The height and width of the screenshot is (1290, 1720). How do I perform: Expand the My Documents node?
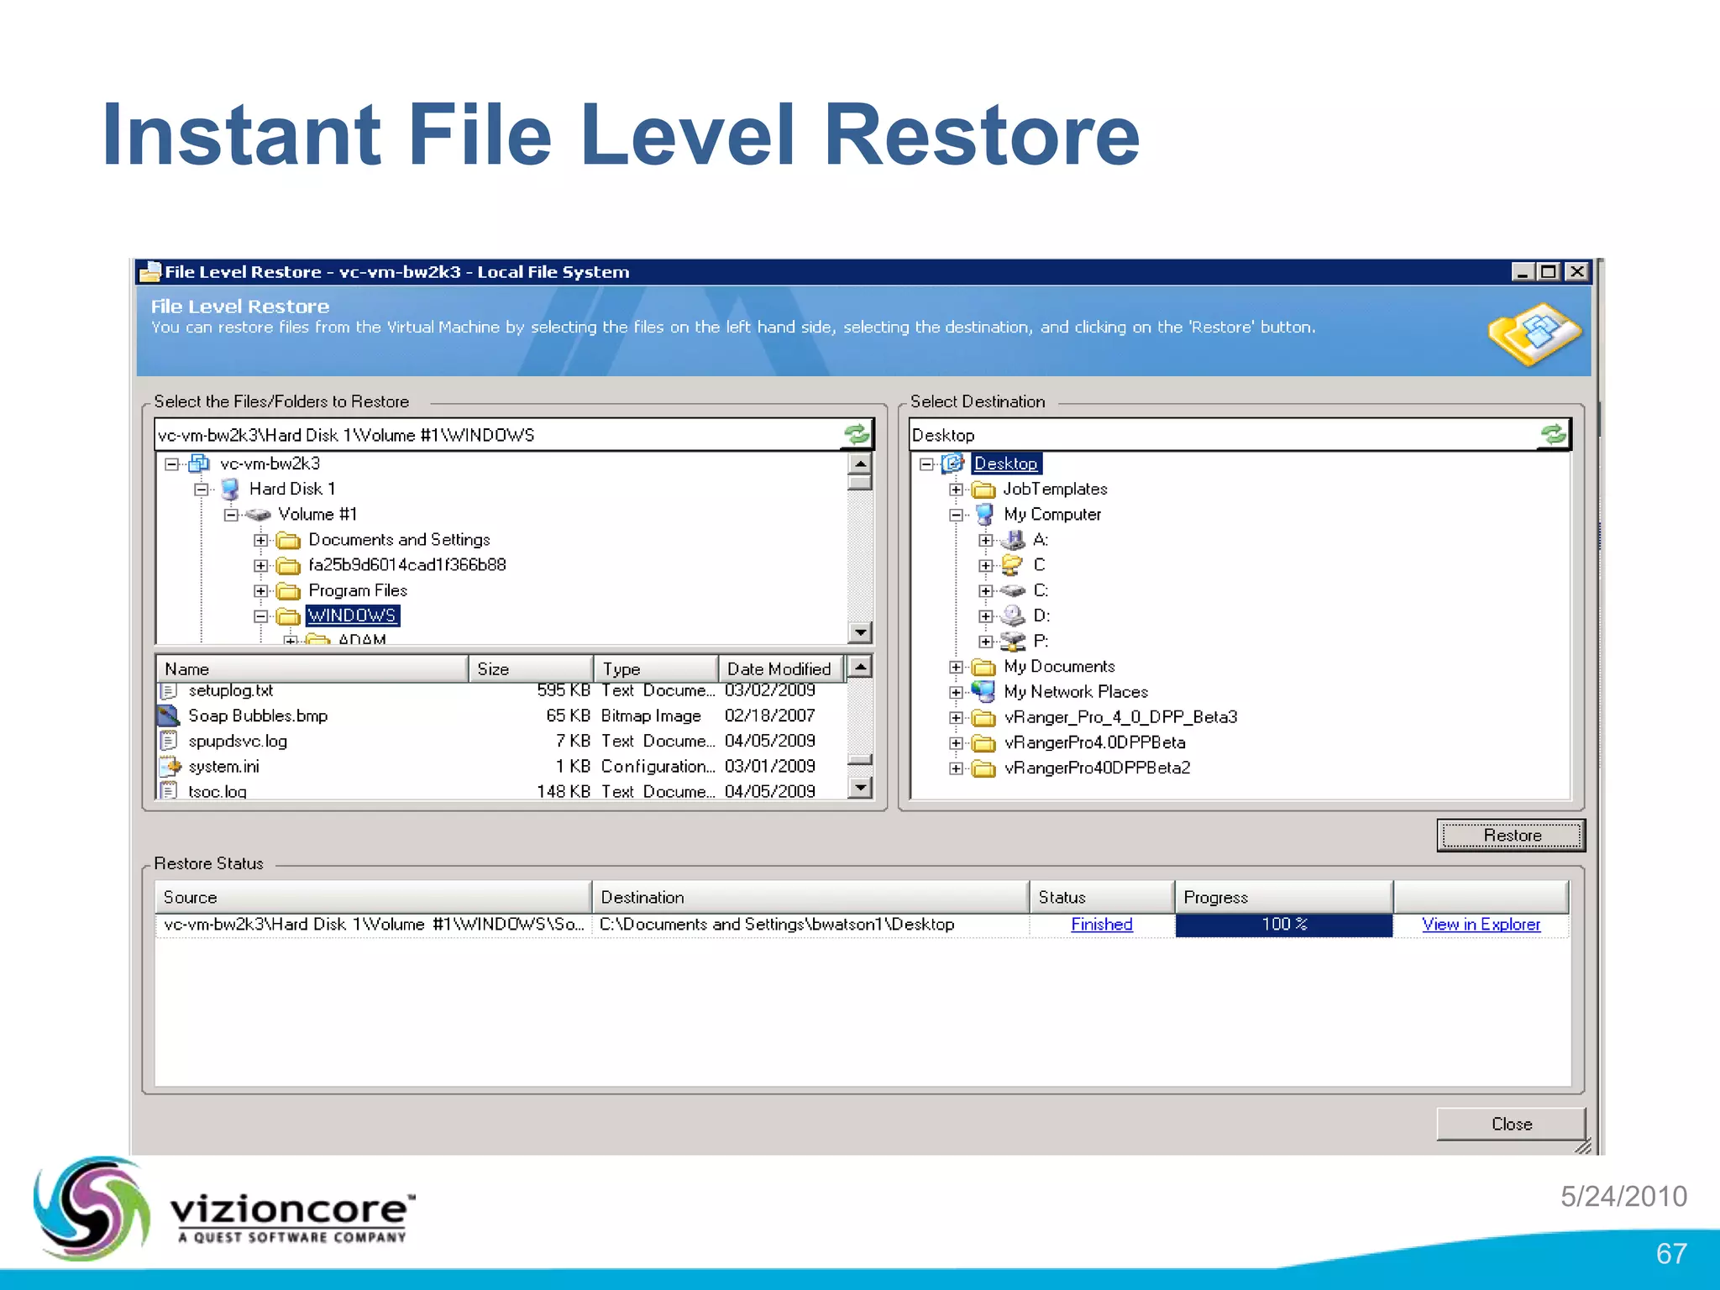957,667
